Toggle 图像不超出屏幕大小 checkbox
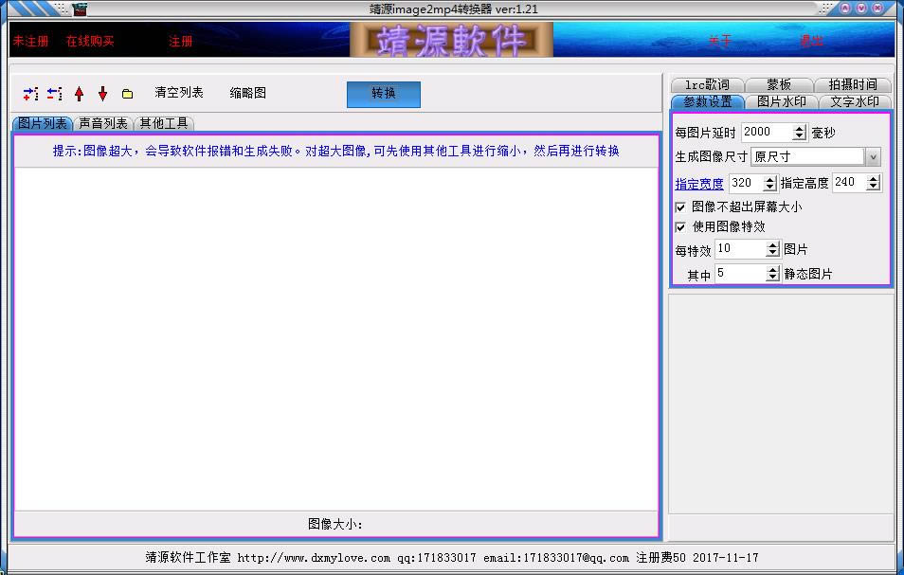Image resolution: width=904 pixels, height=575 pixels. [x=681, y=207]
